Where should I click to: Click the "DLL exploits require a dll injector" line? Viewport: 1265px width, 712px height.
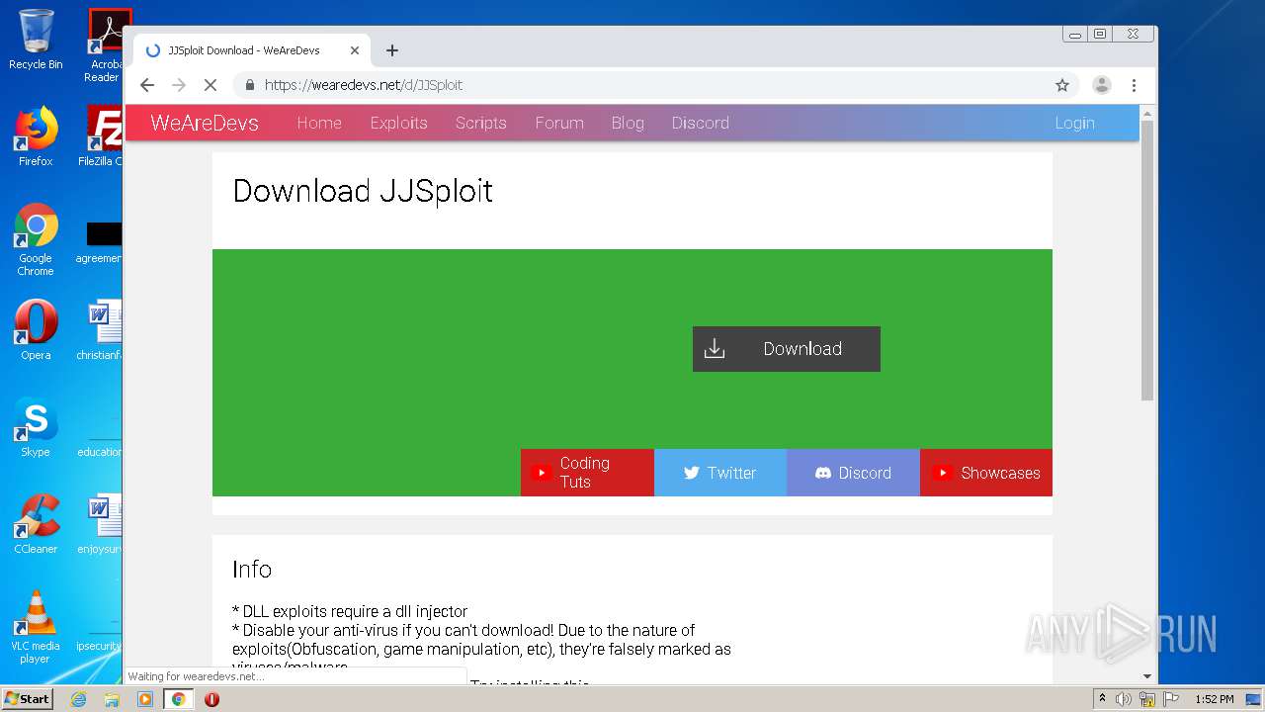click(350, 611)
